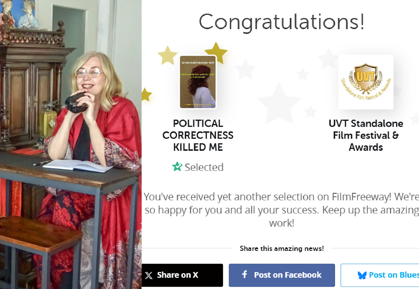
Task: Open the POLITICAL CORRECTNESS KILLED ME title
Action: coord(198,135)
